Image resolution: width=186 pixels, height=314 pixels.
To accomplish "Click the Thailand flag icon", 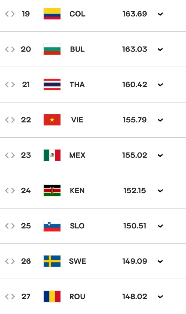I will coord(52,85).
